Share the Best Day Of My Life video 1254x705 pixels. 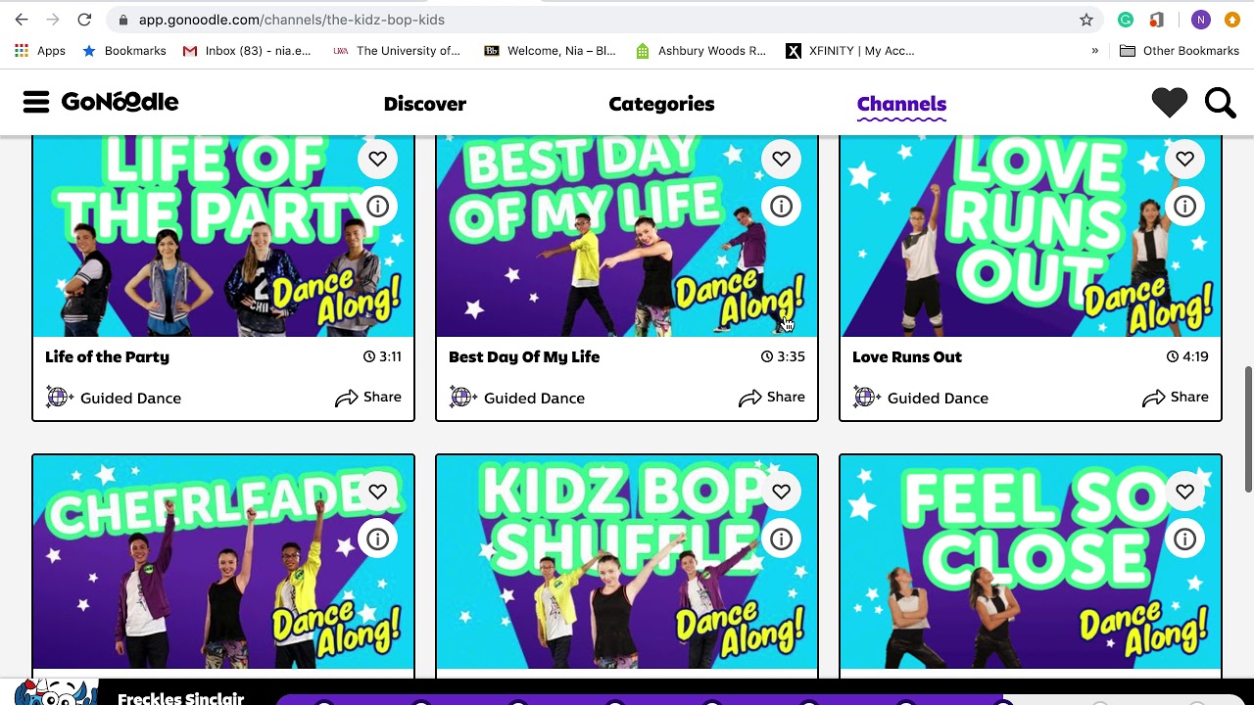(x=772, y=398)
